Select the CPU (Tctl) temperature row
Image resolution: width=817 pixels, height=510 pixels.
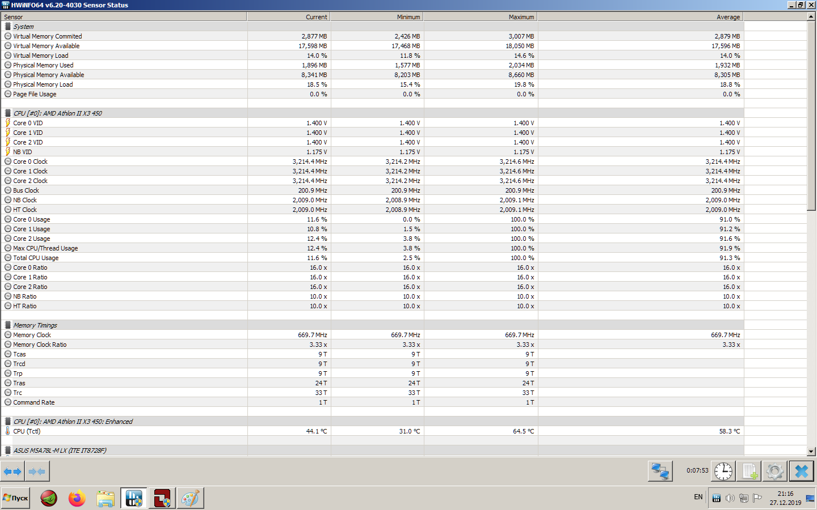click(x=403, y=431)
